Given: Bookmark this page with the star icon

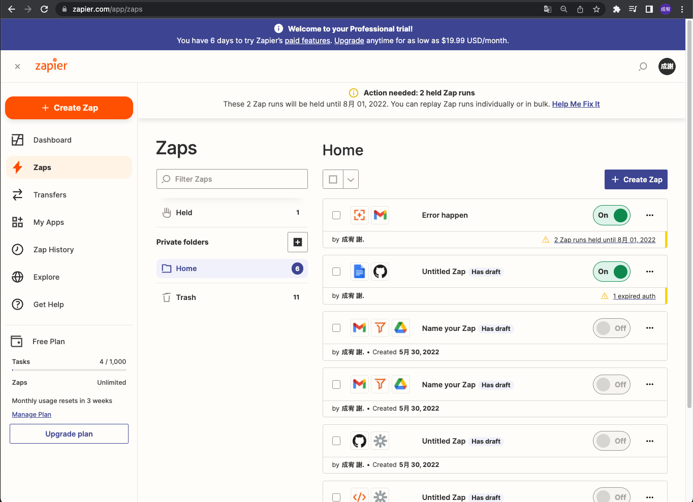Looking at the screenshot, I should point(596,9).
